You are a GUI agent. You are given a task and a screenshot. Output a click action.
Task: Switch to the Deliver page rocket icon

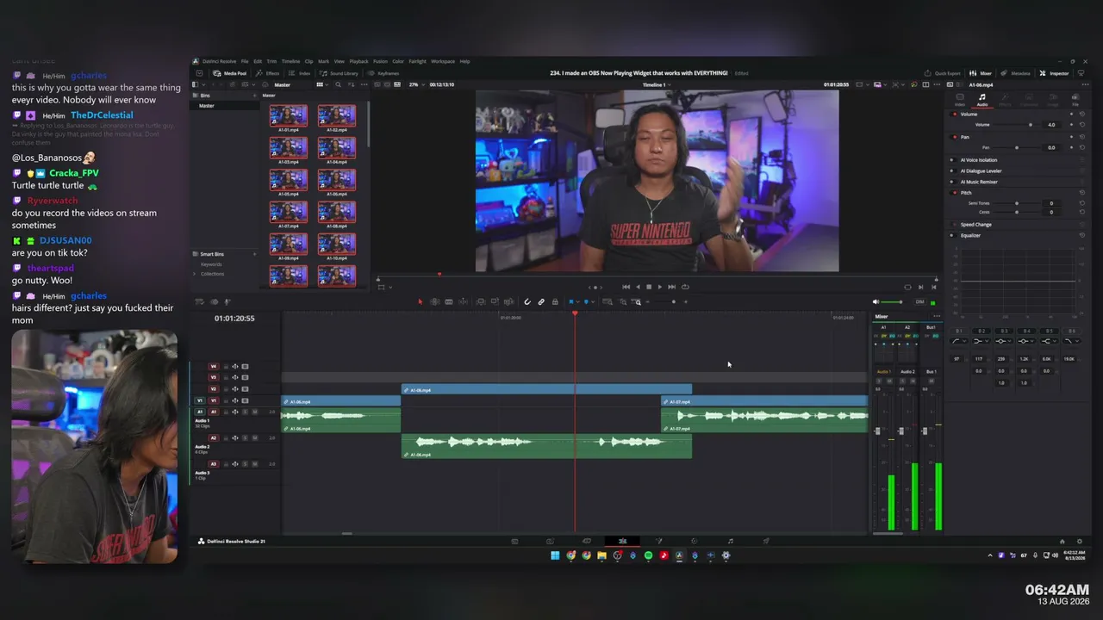click(766, 542)
